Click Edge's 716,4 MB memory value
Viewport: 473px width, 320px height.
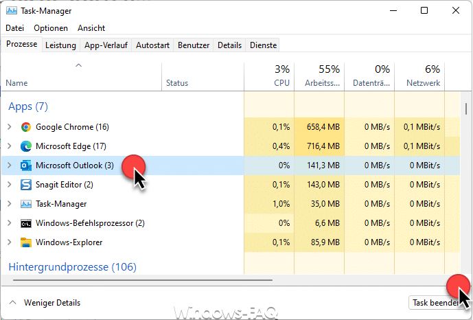tap(323, 146)
